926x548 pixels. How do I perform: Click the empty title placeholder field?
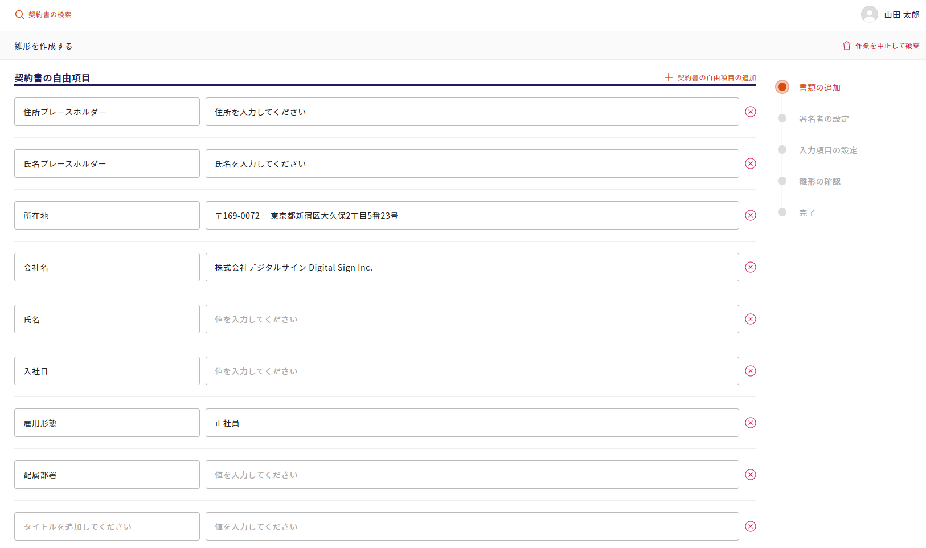[106, 526]
